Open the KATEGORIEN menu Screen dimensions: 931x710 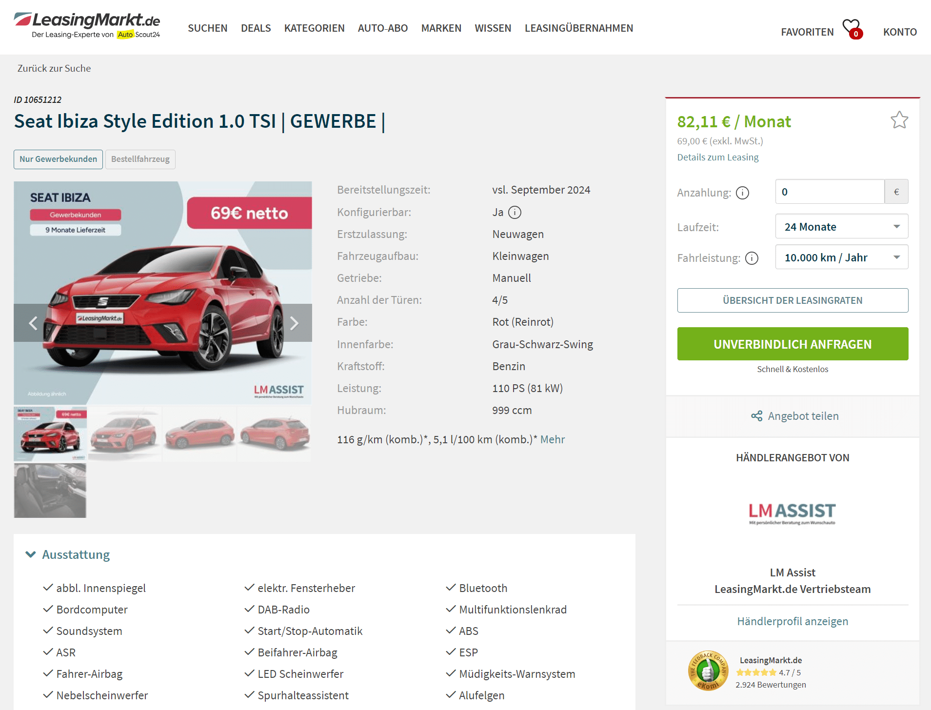click(315, 28)
